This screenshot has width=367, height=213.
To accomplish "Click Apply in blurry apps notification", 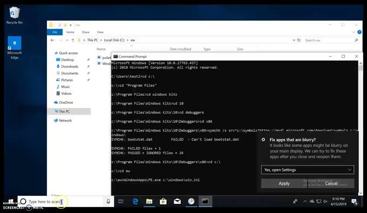I will pyautogui.click(x=284, y=183).
